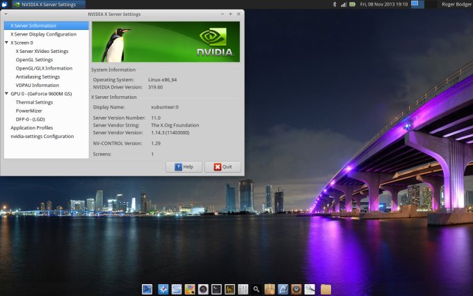Go to PowerMizer settings
Image resolution: width=473 pixels, height=296 pixels.
pyautogui.click(x=29, y=111)
